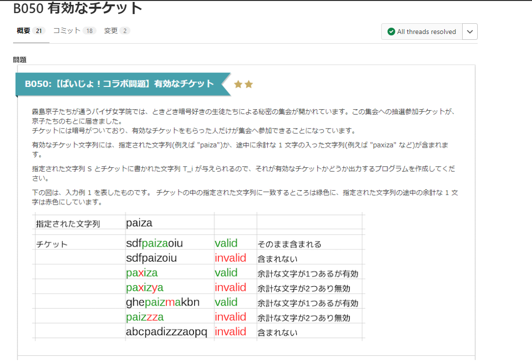
Task: Switch to the コミット tab
Action: tap(67, 31)
